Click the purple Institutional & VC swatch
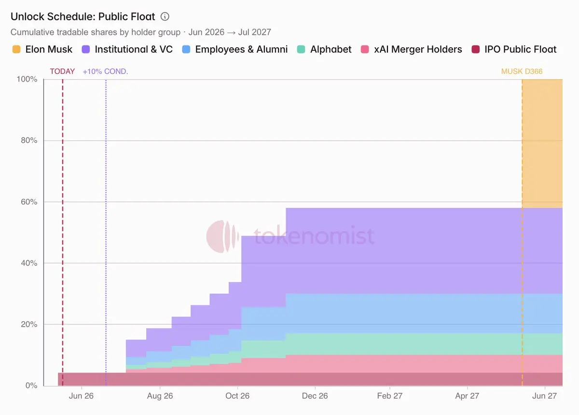This screenshot has width=579, height=415. tap(85, 49)
